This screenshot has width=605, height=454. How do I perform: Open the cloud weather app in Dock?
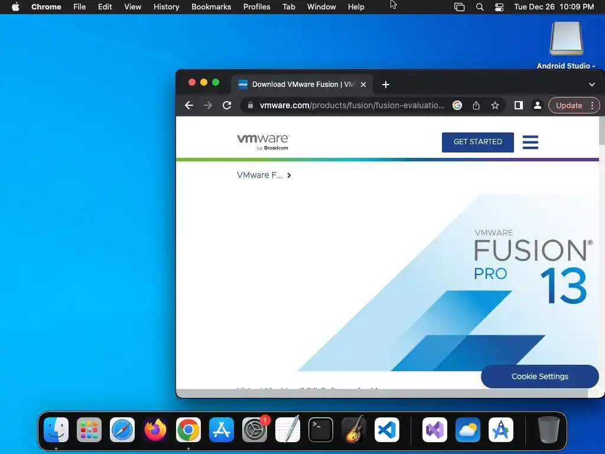(468, 430)
